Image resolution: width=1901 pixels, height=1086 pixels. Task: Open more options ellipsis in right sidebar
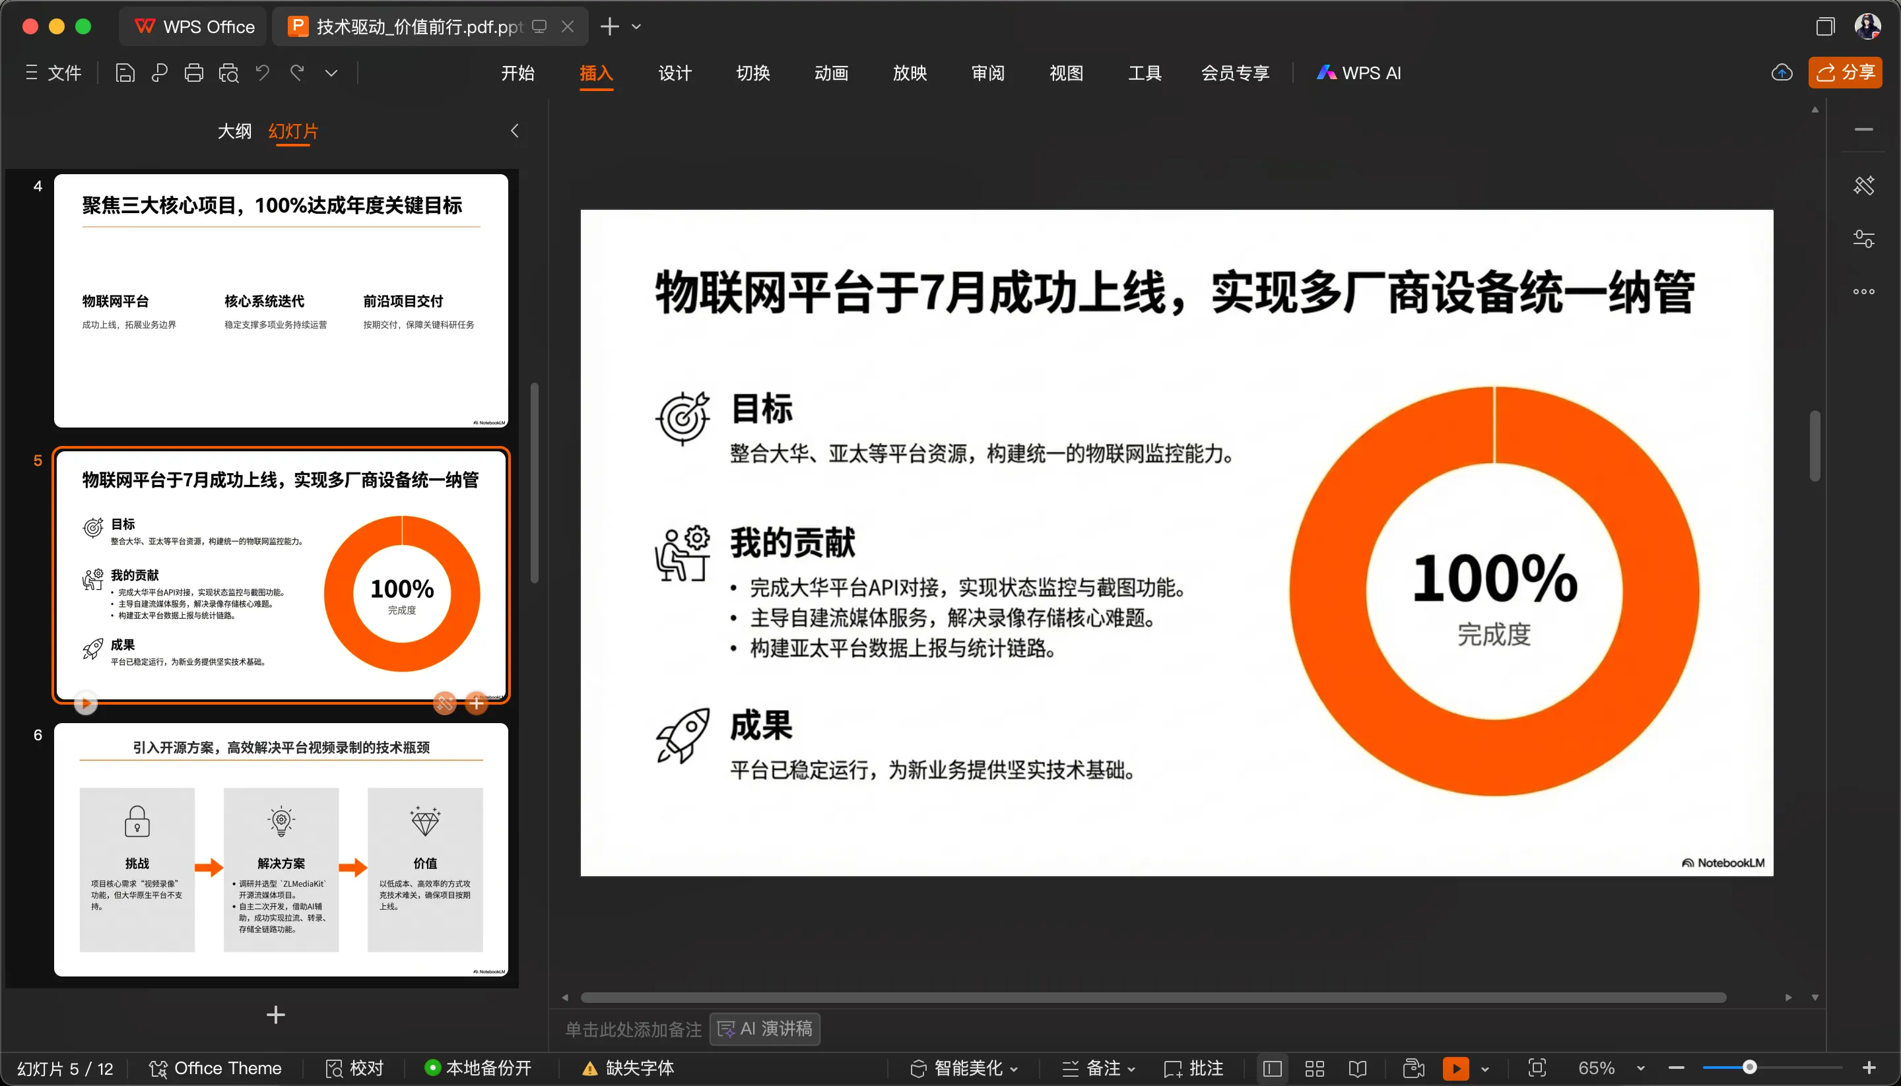(x=1863, y=292)
